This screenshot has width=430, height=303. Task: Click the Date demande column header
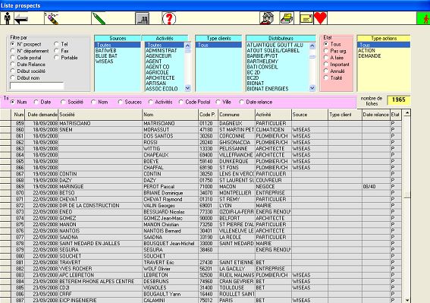pos(42,115)
